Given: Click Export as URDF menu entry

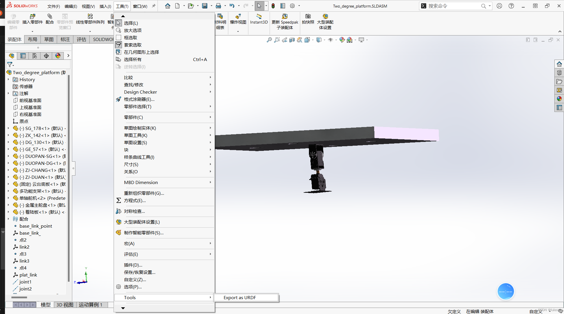Looking at the screenshot, I should coord(240,297).
